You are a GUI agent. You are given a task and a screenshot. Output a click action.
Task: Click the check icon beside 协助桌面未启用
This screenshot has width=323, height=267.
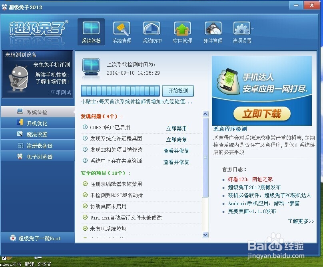pyautogui.click(x=85, y=206)
